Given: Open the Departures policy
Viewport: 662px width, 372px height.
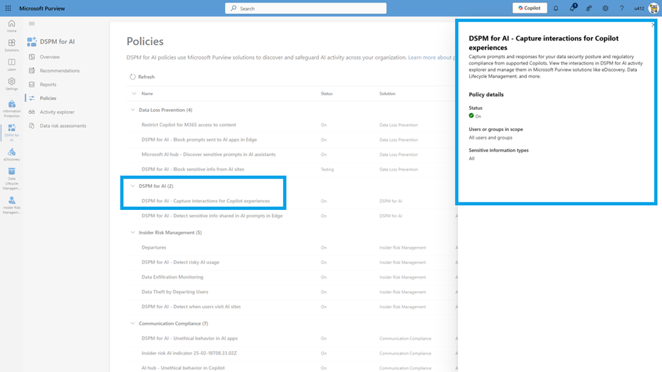Looking at the screenshot, I should [154, 248].
